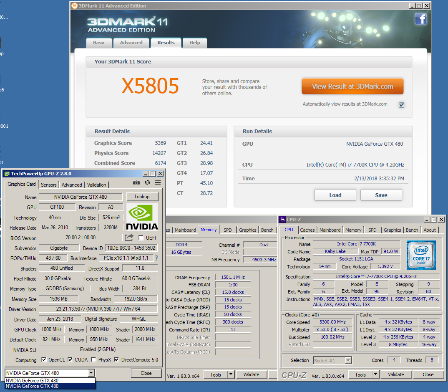Open the Memory tab in the right CPU-Z window
This screenshot has width=448, height=392.
coord(353,230)
